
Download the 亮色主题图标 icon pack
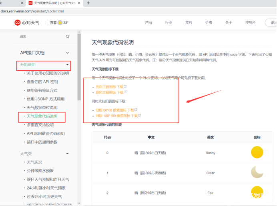pyautogui.click(x=109, y=87)
